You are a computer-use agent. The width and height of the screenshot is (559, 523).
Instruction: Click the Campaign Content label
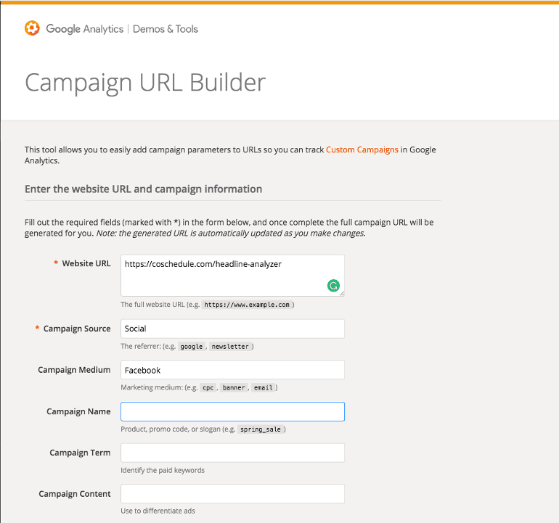point(75,494)
